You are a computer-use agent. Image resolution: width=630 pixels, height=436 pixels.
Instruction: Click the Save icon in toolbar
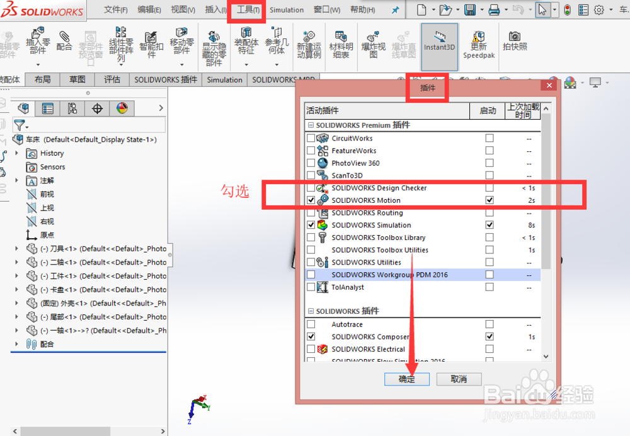(470, 9)
